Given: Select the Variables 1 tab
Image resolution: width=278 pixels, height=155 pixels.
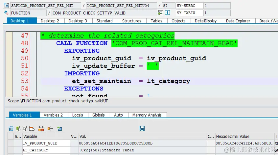Looking at the screenshot, I should 24,115.
